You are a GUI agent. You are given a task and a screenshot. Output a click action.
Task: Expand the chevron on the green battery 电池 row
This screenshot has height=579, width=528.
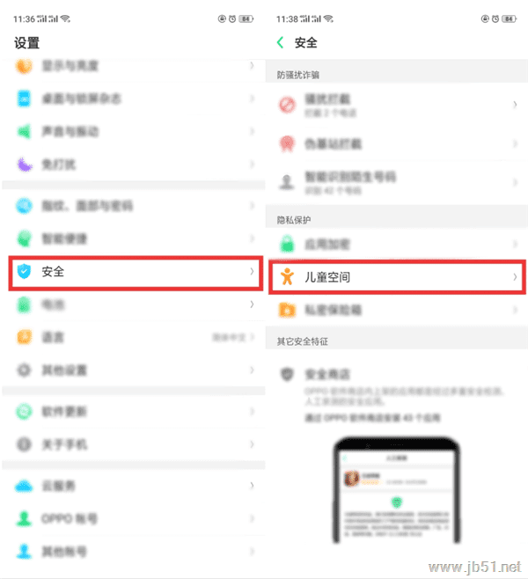[x=253, y=304]
